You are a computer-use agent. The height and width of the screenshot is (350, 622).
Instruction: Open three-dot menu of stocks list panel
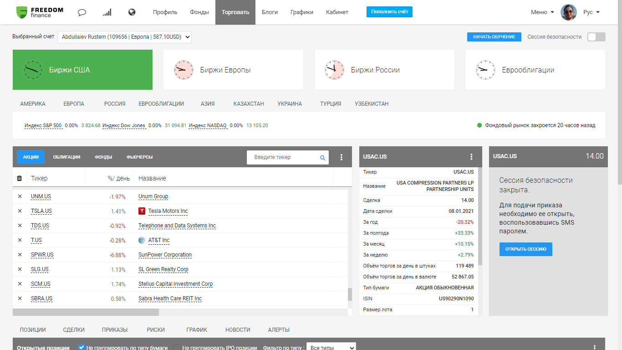point(342,157)
